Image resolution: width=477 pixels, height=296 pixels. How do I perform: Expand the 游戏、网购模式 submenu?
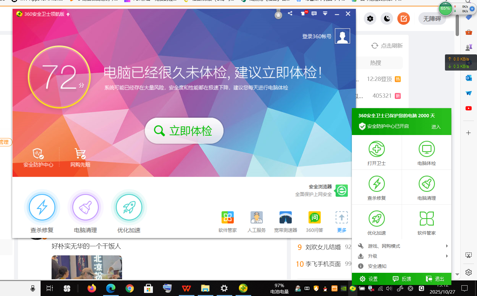[x=402, y=246]
